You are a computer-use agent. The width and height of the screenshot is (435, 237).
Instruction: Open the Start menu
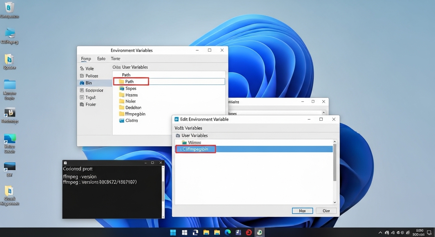(173, 232)
